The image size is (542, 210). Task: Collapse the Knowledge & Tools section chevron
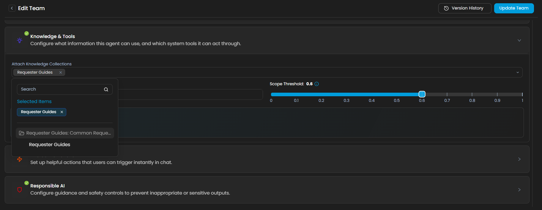click(x=519, y=40)
